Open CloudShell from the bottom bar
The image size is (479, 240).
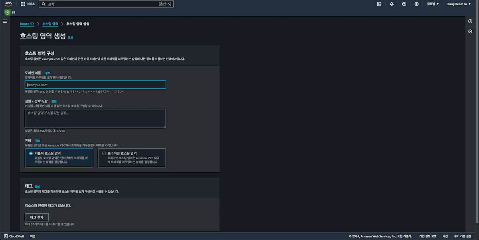(14, 236)
